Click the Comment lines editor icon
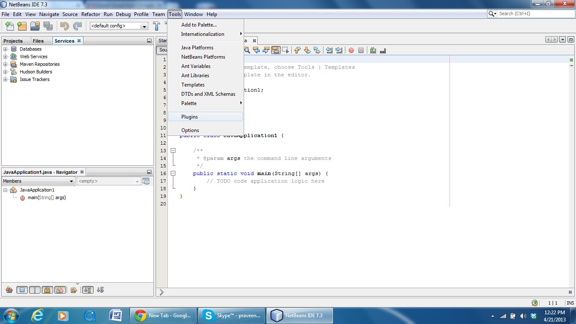The width and height of the screenshot is (576, 324). point(373,50)
